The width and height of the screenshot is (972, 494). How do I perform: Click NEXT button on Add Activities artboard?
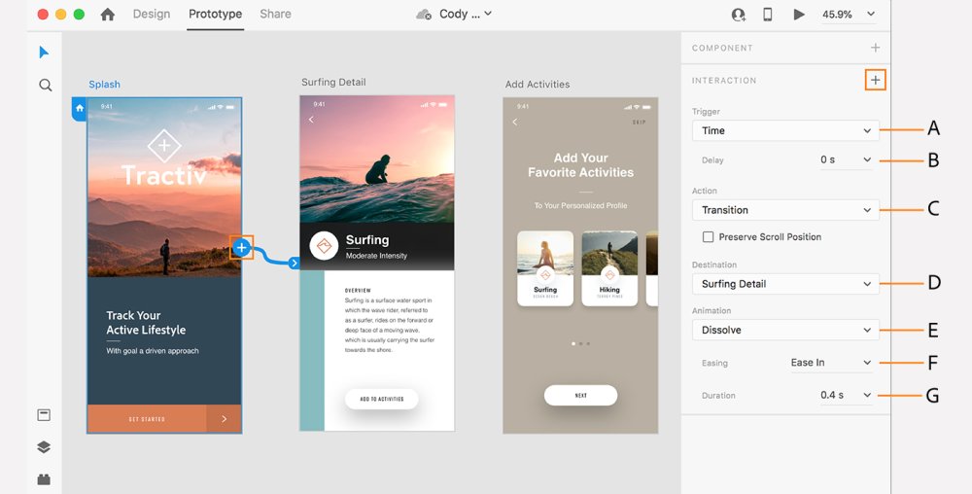(581, 396)
